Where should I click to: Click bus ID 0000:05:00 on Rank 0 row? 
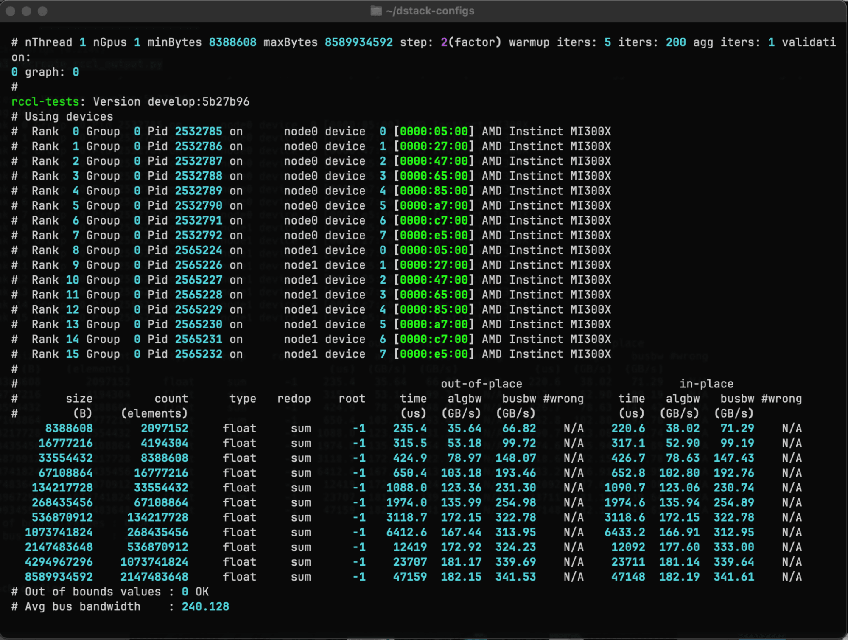tap(434, 132)
